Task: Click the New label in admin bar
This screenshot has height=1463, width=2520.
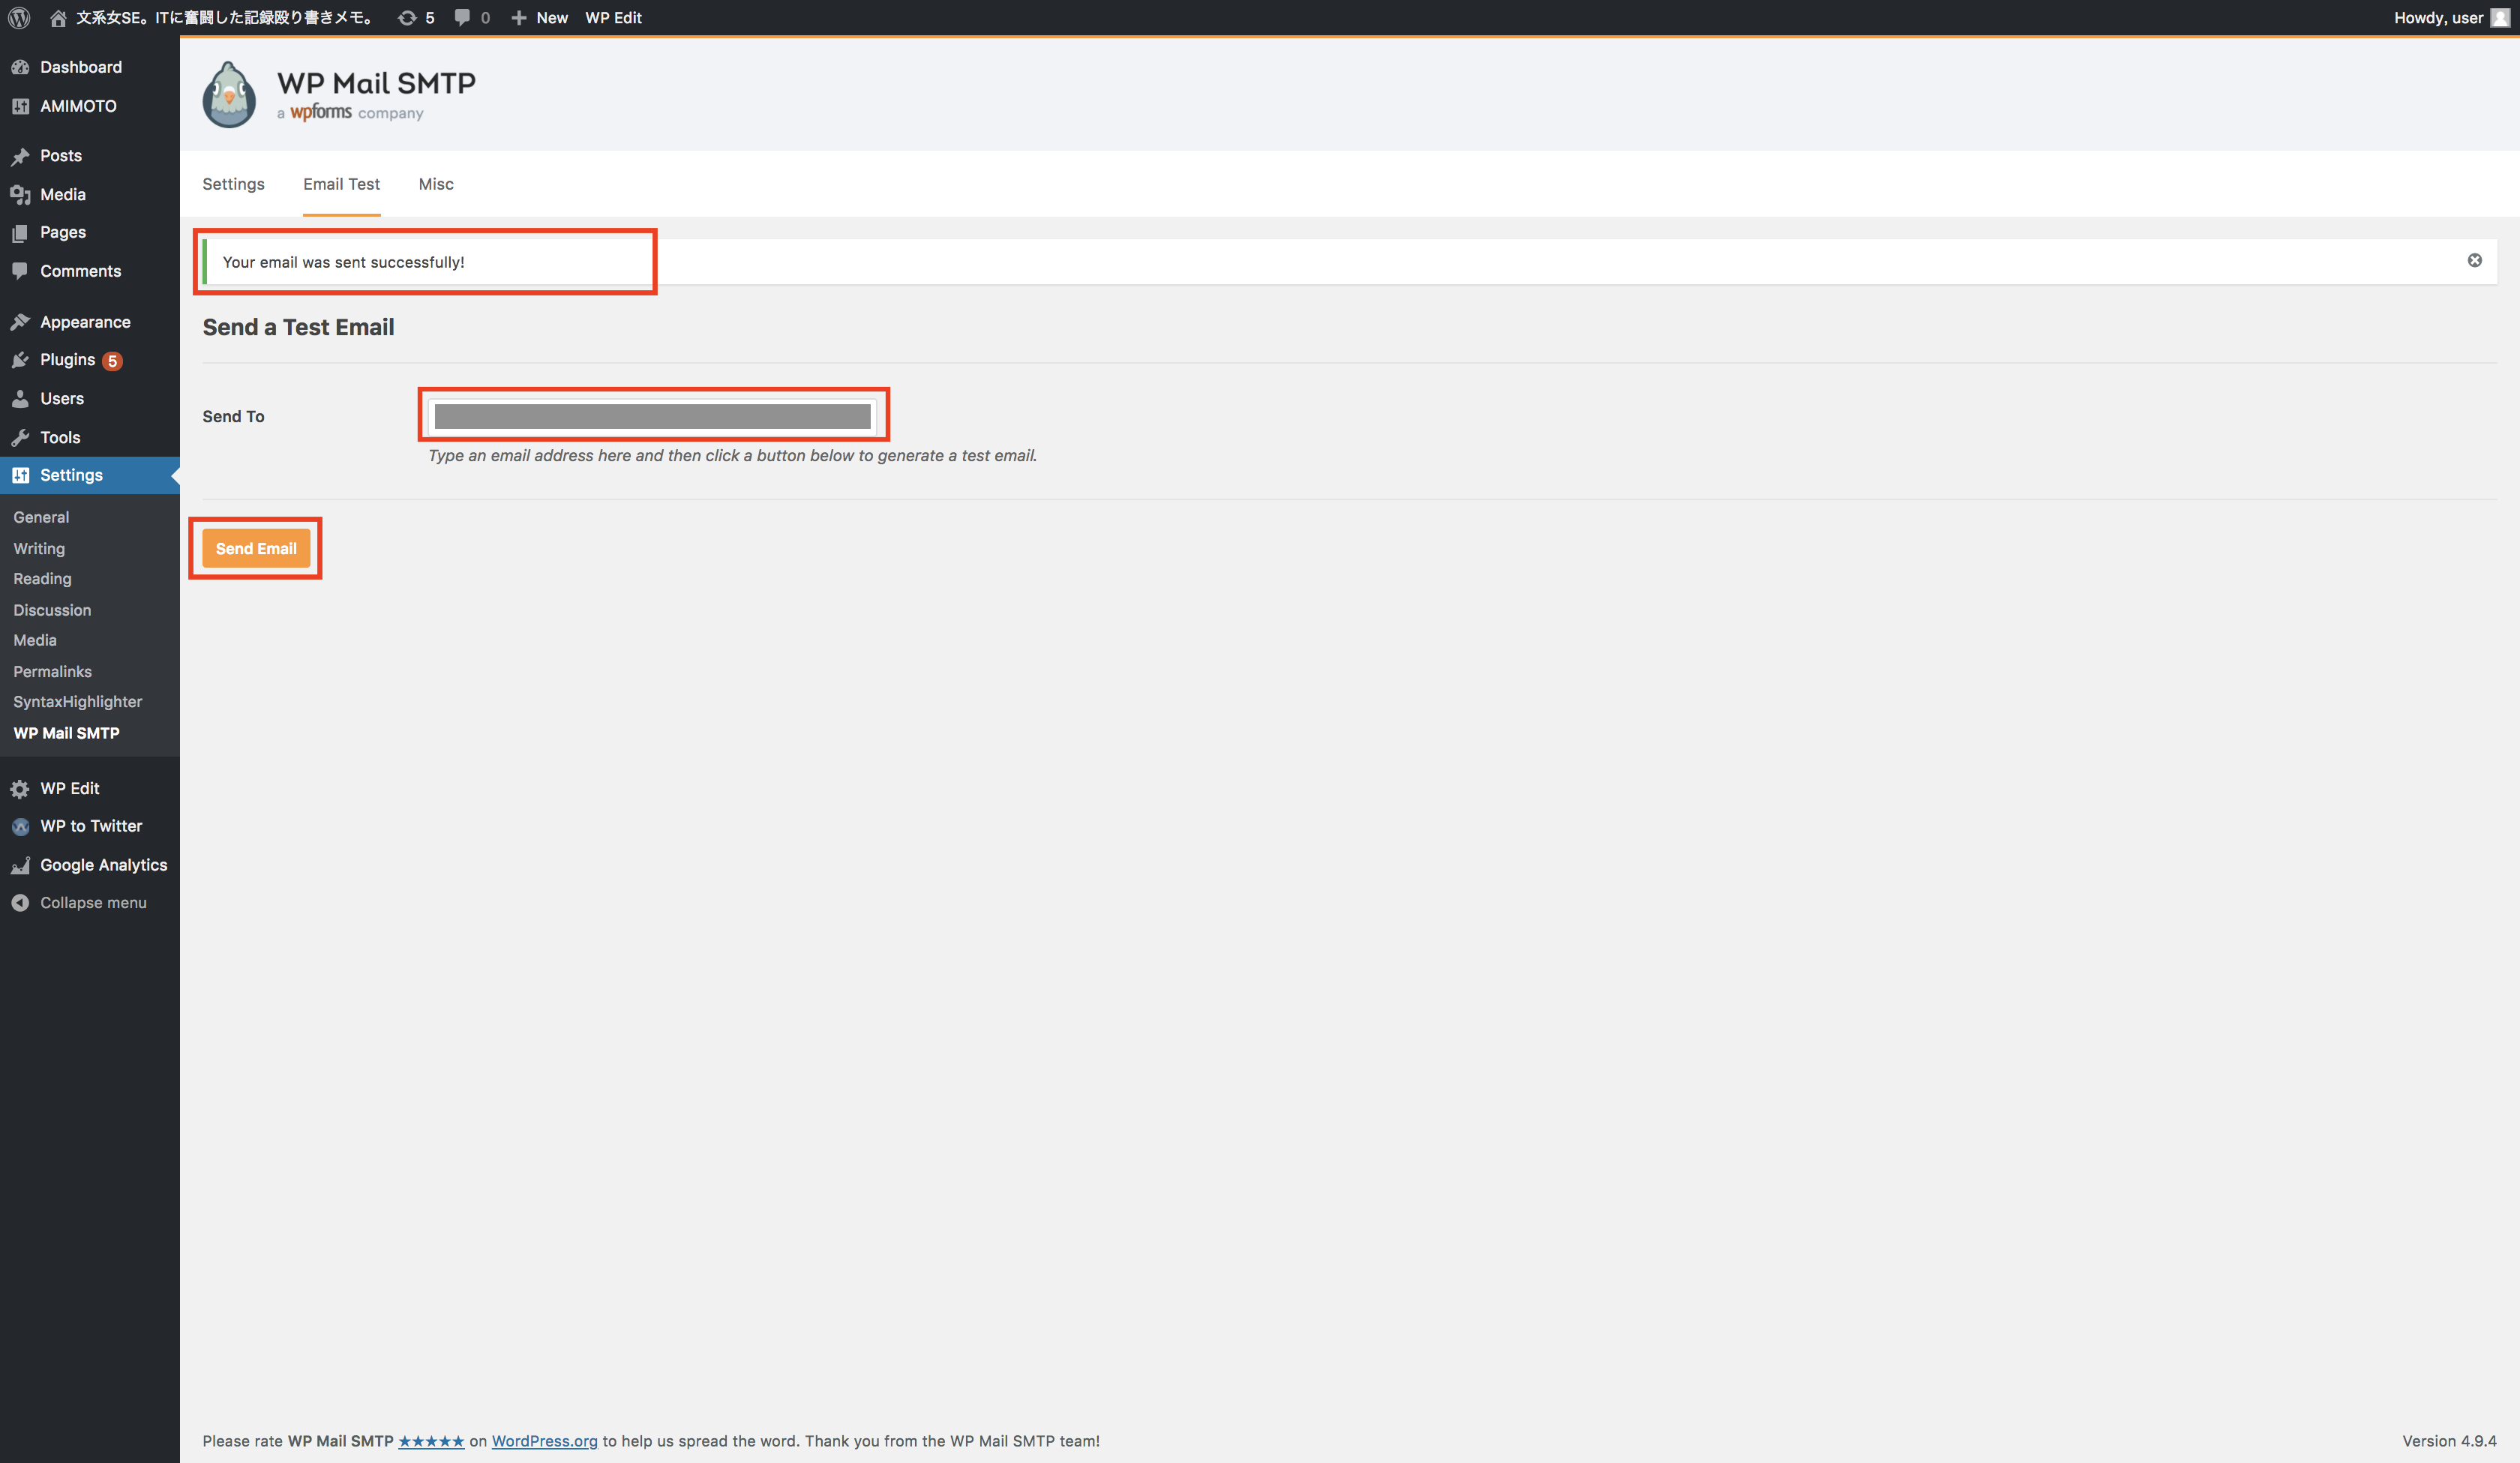Action: [x=552, y=18]
